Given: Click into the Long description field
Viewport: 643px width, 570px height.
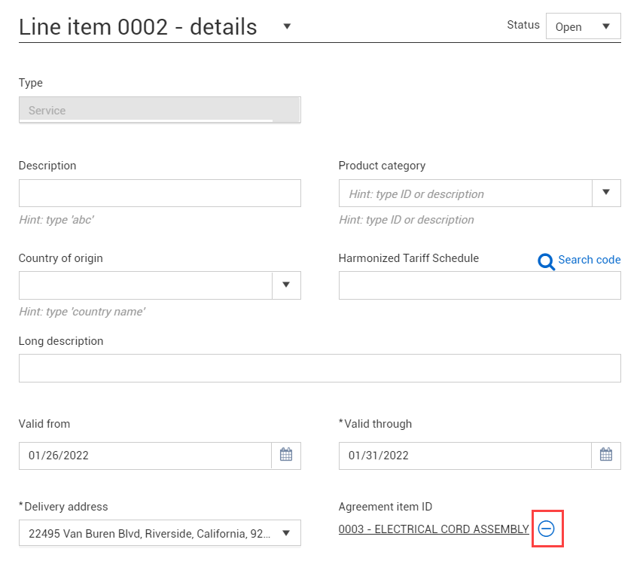Looking at the screenshot, I should (320, 368).
